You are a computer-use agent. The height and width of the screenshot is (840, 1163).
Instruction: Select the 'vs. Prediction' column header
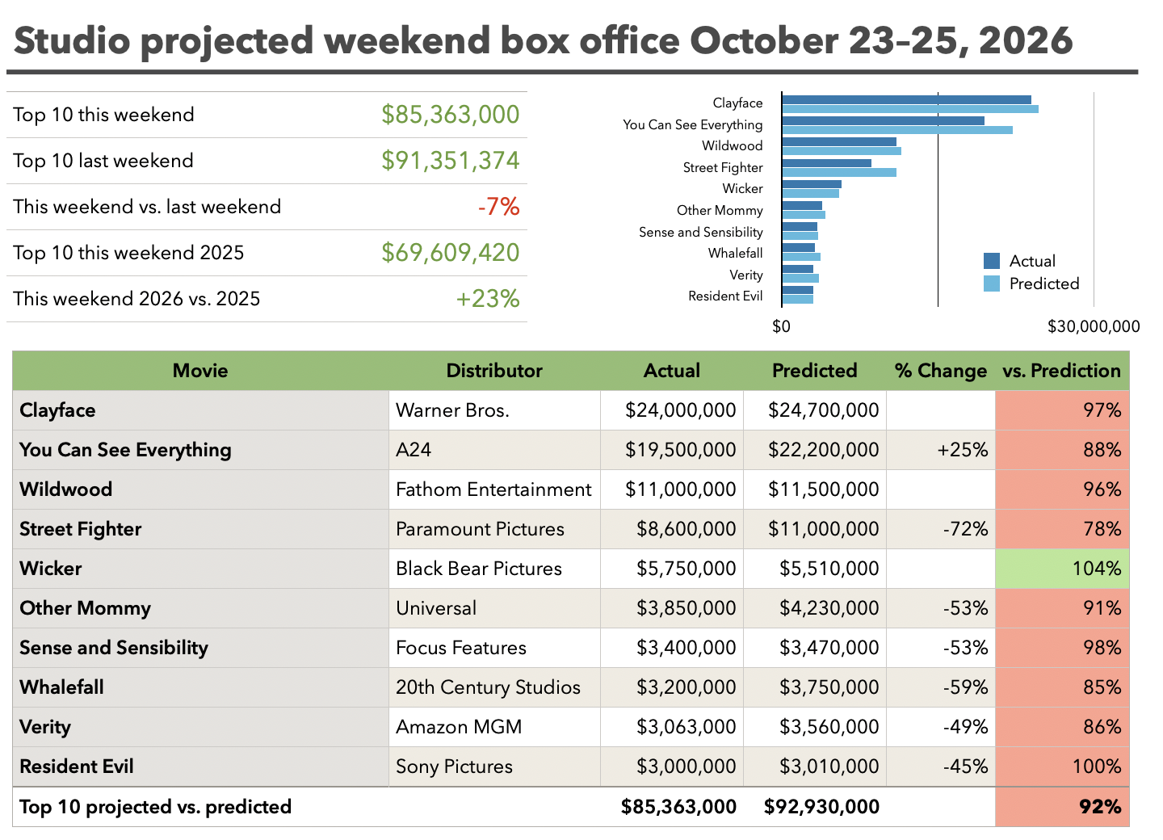point(1062,371)
